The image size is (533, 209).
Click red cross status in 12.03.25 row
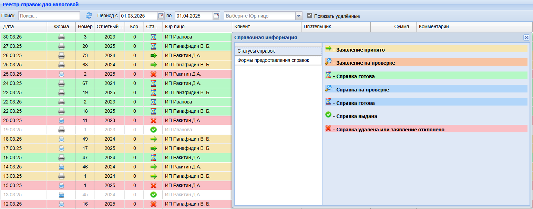tap(153, 204)
